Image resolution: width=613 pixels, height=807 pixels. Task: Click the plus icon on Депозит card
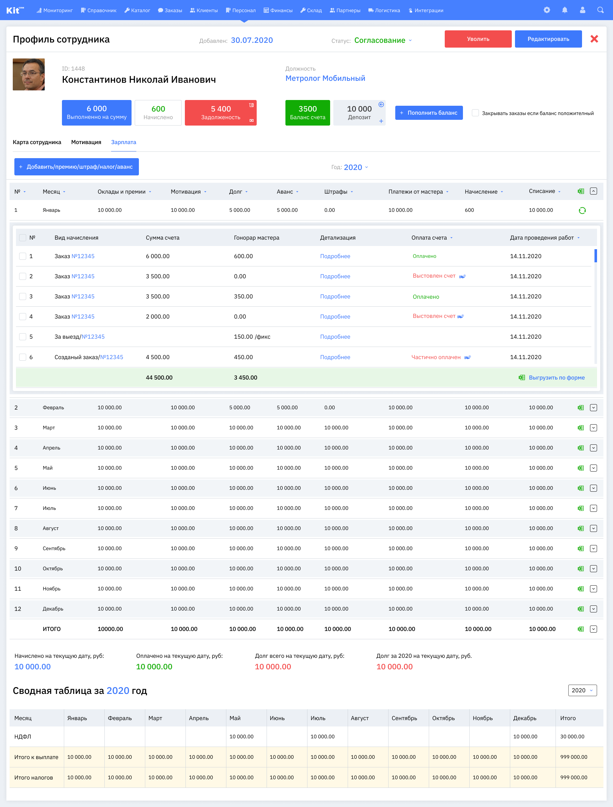[x=381, y=121]
